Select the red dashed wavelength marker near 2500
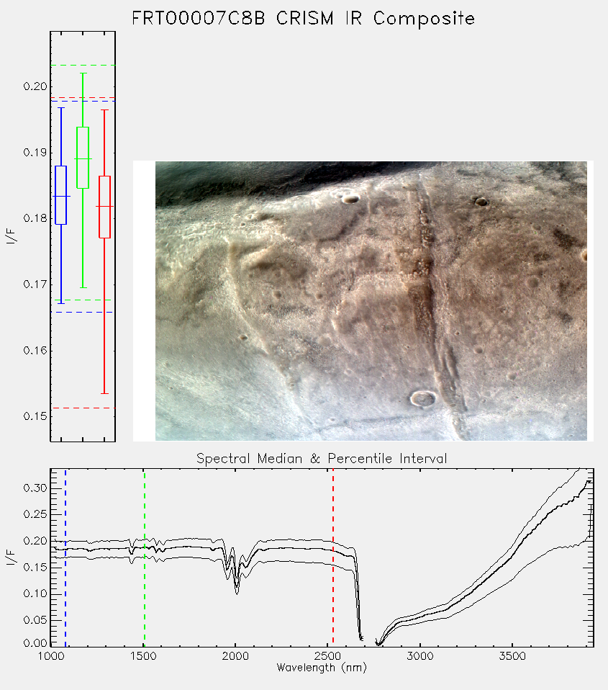The width and height of the screenshot is (608, 690). (x=333, y=557)
